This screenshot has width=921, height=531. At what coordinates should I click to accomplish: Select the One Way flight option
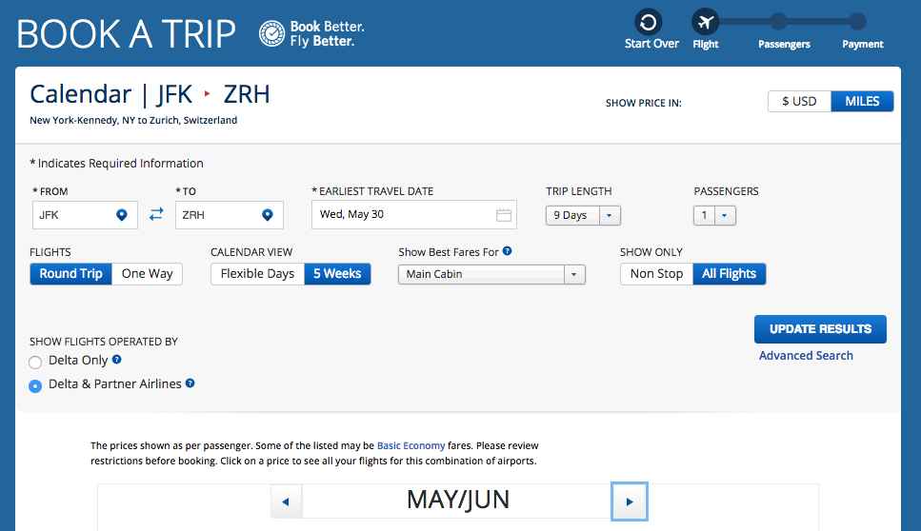click(147, 274)
